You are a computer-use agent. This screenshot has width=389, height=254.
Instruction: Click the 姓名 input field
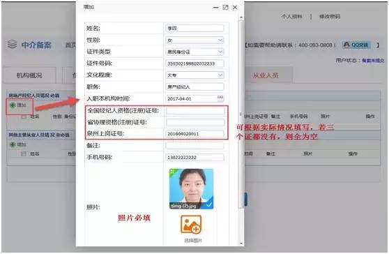click(194, 29)
